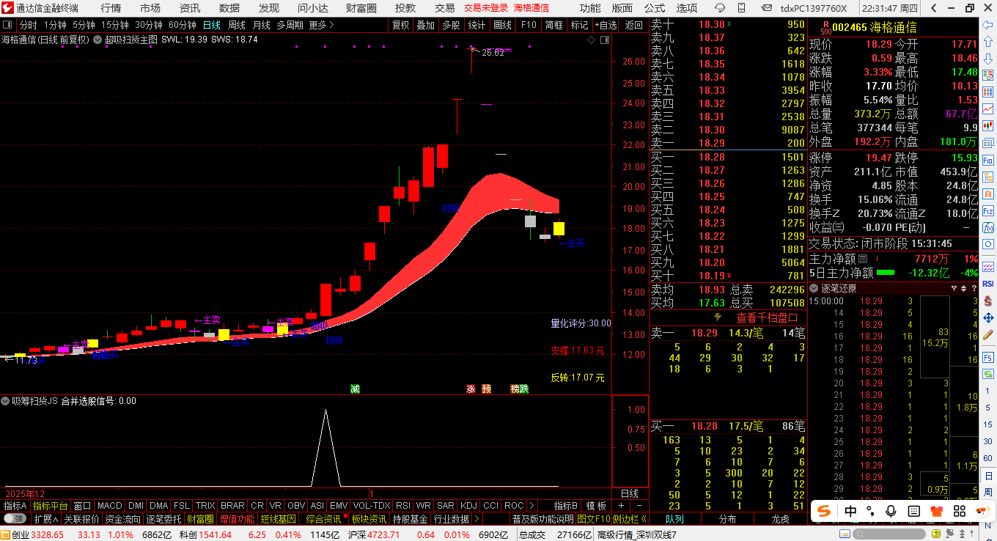997x541 pixels.
Task: Switch to 月线 period
Action: point(261,24)
